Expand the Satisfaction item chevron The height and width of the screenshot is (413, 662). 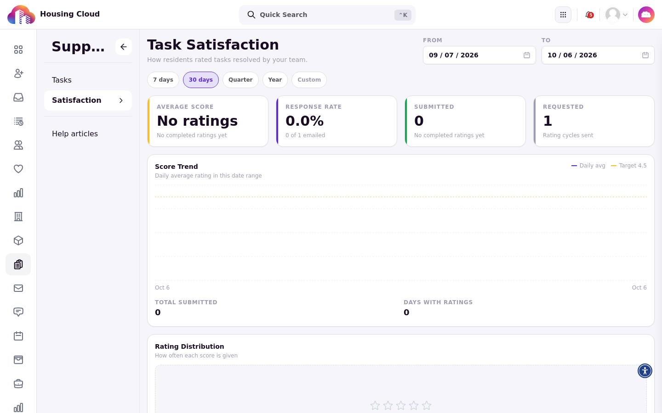[x=121, y=100]
